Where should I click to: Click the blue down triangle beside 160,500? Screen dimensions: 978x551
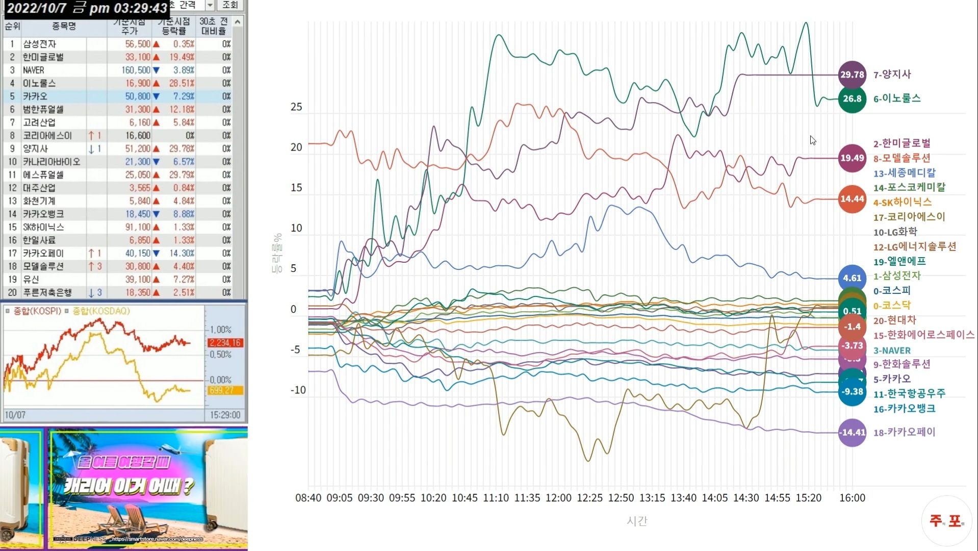(x=156, y=70)
